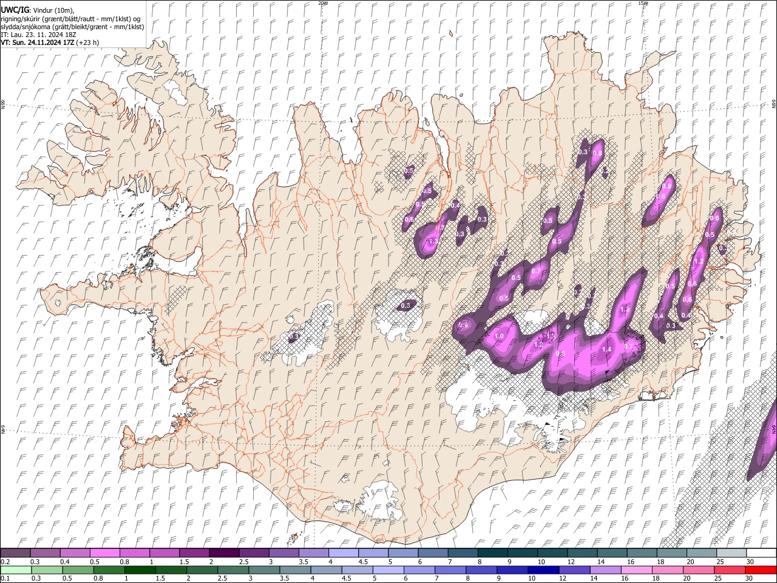Pick the coral red swatch starting at 25 on the rain scale
The height and width of the screenshot is (583, 777).
[730, 570]
